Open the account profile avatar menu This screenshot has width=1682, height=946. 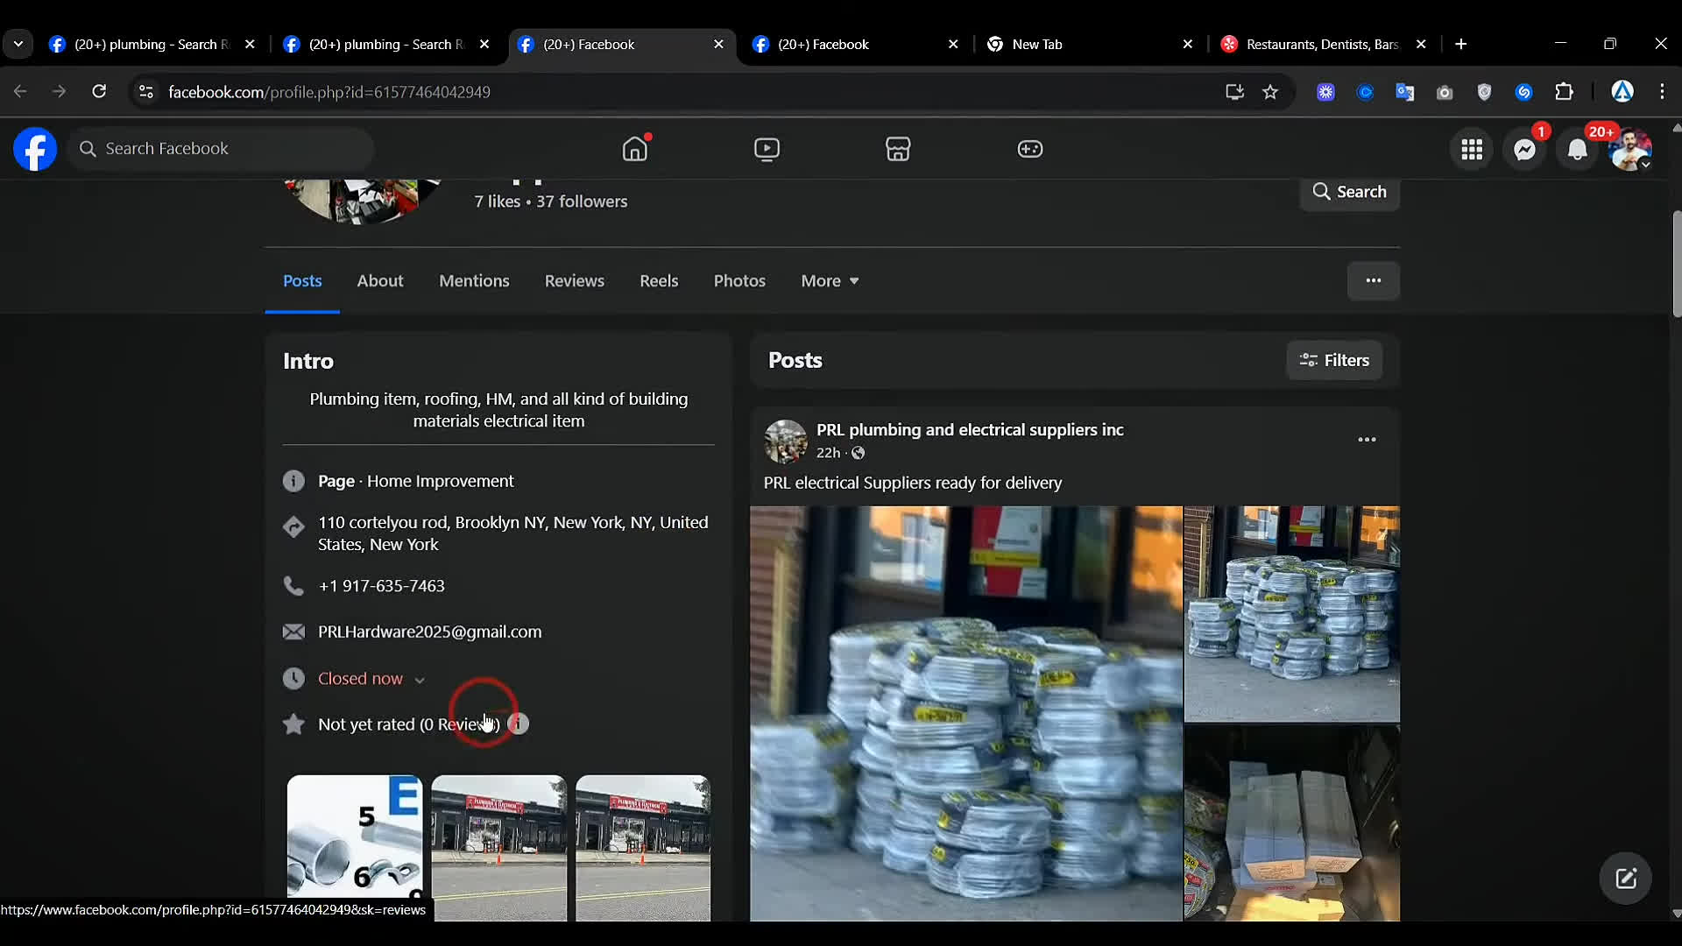[1629, 150]
